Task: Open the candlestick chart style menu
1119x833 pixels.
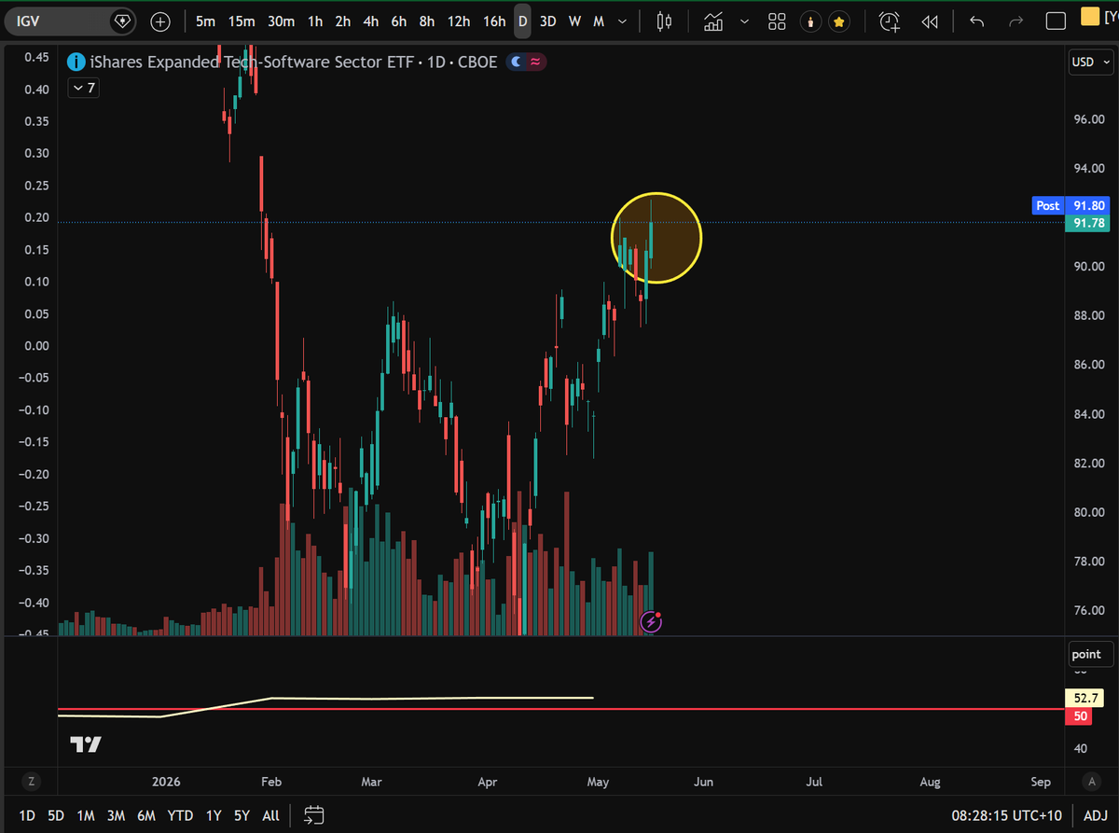Action: 664,21
